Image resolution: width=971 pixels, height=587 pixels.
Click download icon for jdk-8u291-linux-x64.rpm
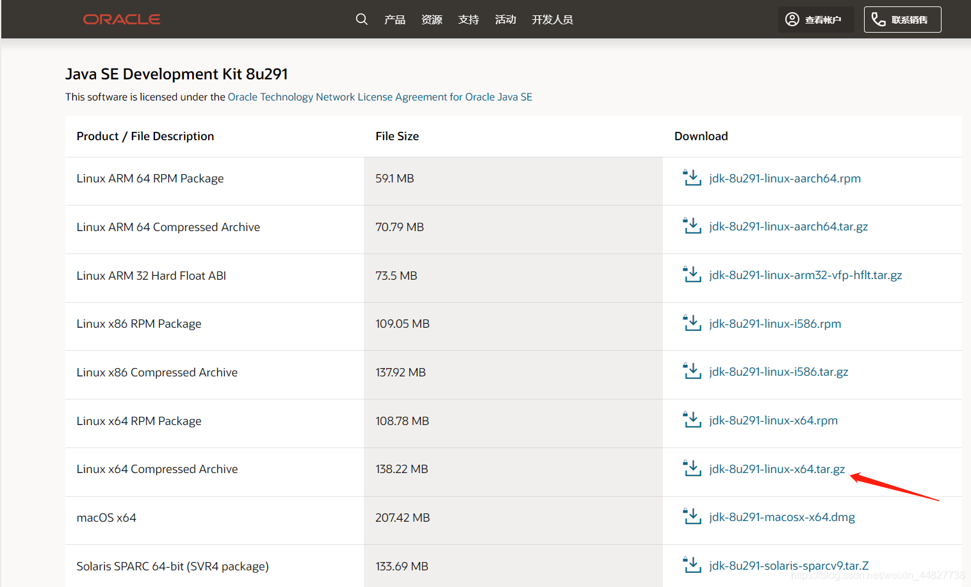click(692, 419)
